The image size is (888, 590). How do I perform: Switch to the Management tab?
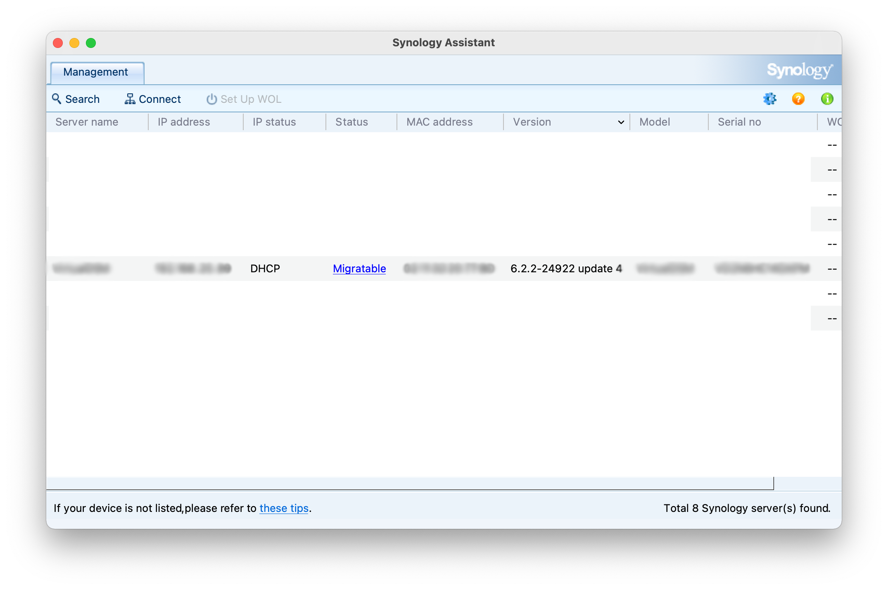pyautogui.click(x=97, y=72)
